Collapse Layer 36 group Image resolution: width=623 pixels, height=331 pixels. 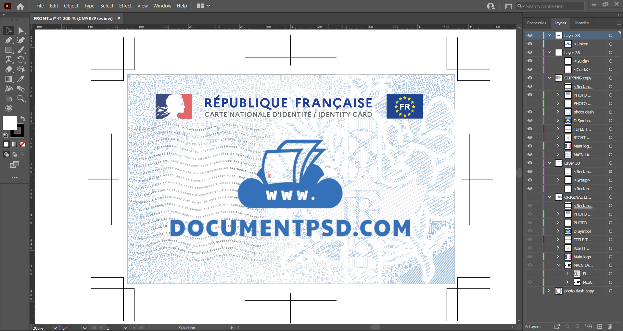coord(549,52)
